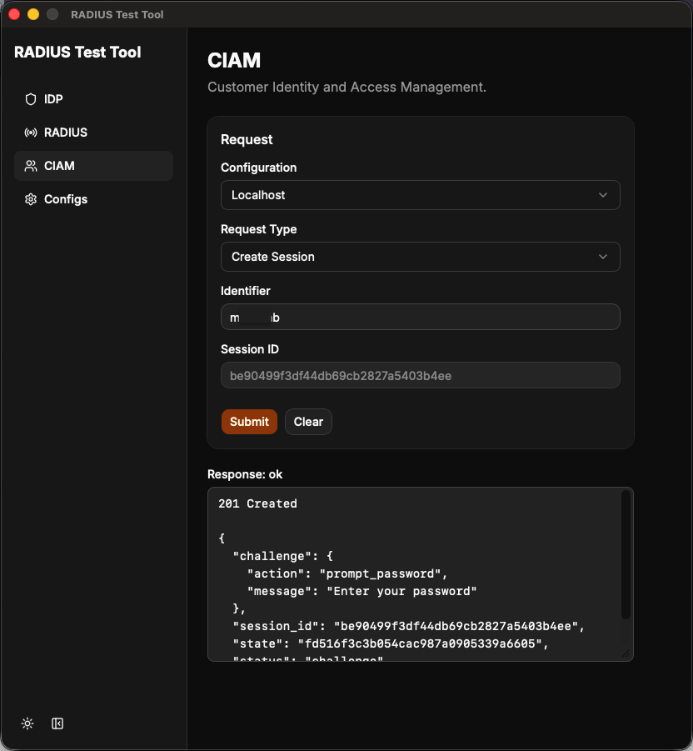Focus the Identifier input field
The image size is (693, 751).
pyautogui.click(x=420, y=317)
